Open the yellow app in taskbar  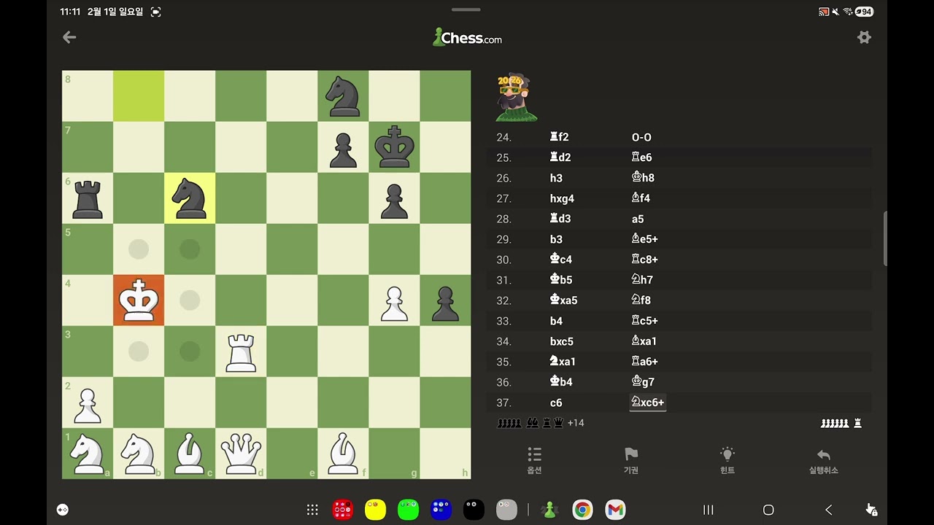[x=375, y=510]
